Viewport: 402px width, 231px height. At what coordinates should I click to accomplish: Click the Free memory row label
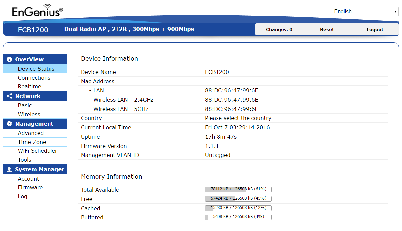coord(87,199)
